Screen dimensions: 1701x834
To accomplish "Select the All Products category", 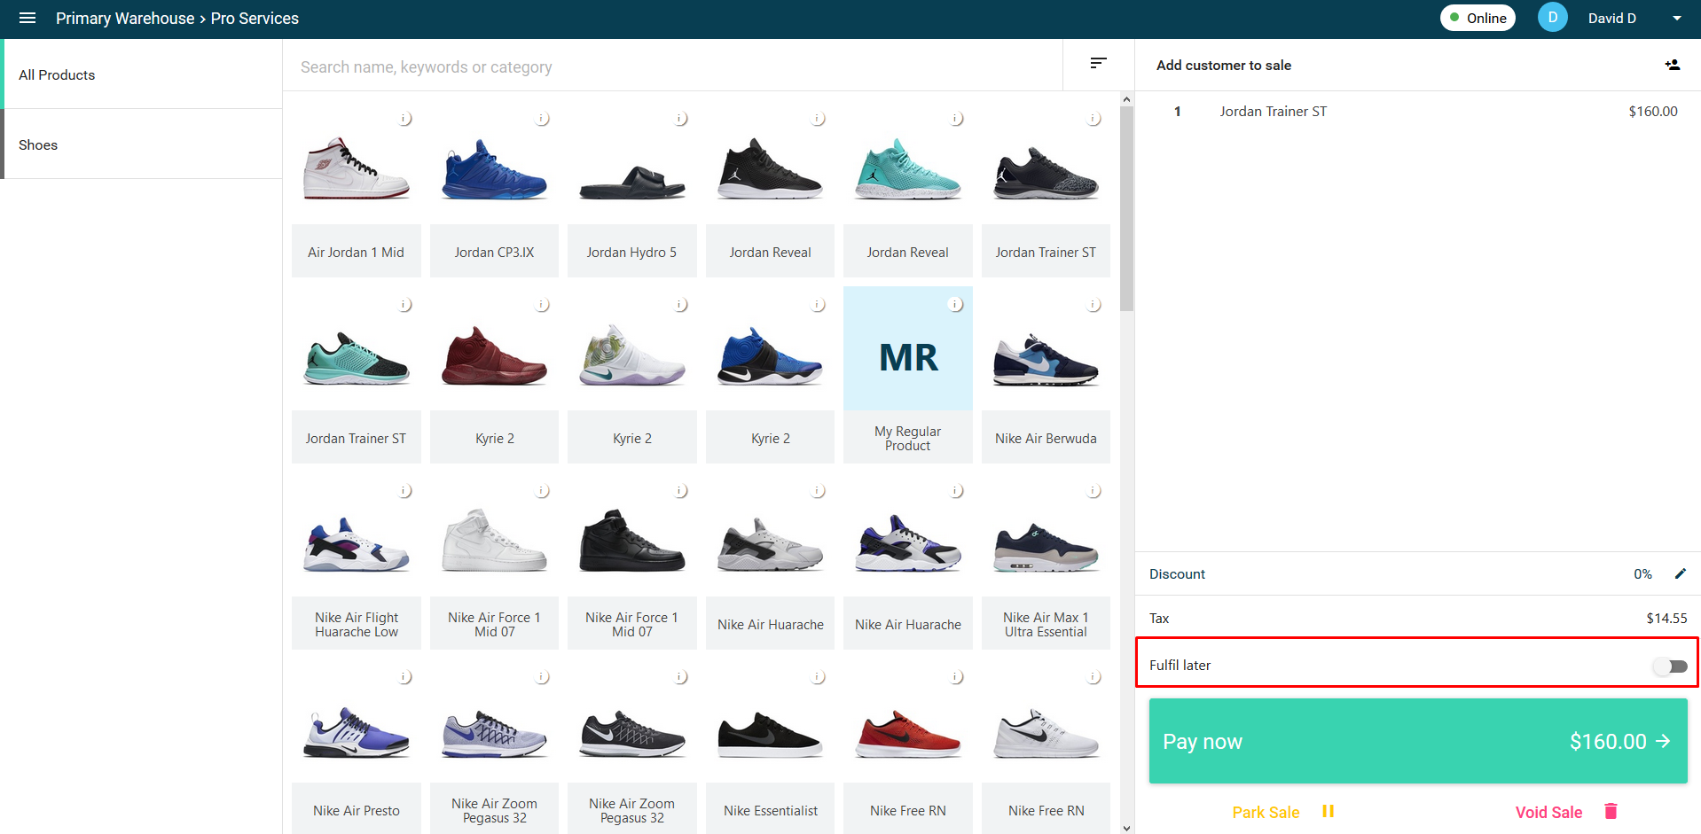I will click(142, 74).
